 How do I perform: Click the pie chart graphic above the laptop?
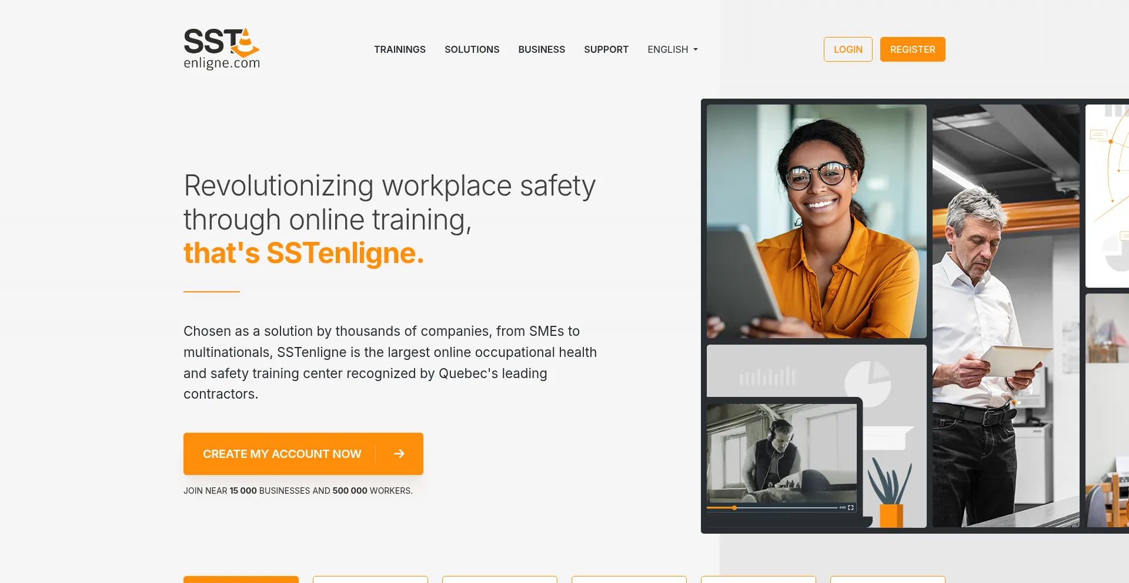tap(868, 385)
